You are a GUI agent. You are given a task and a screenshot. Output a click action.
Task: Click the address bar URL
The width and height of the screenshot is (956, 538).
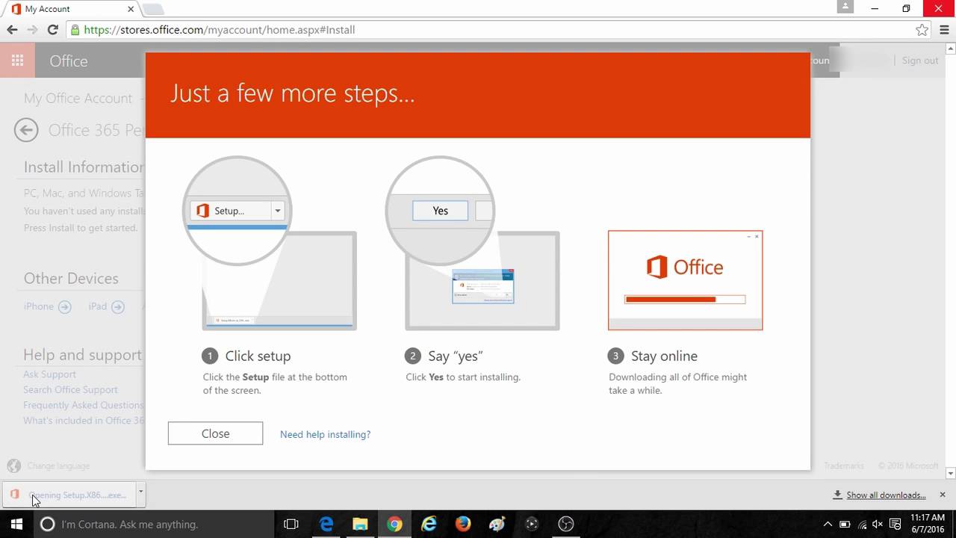click(x=220, y=30)
